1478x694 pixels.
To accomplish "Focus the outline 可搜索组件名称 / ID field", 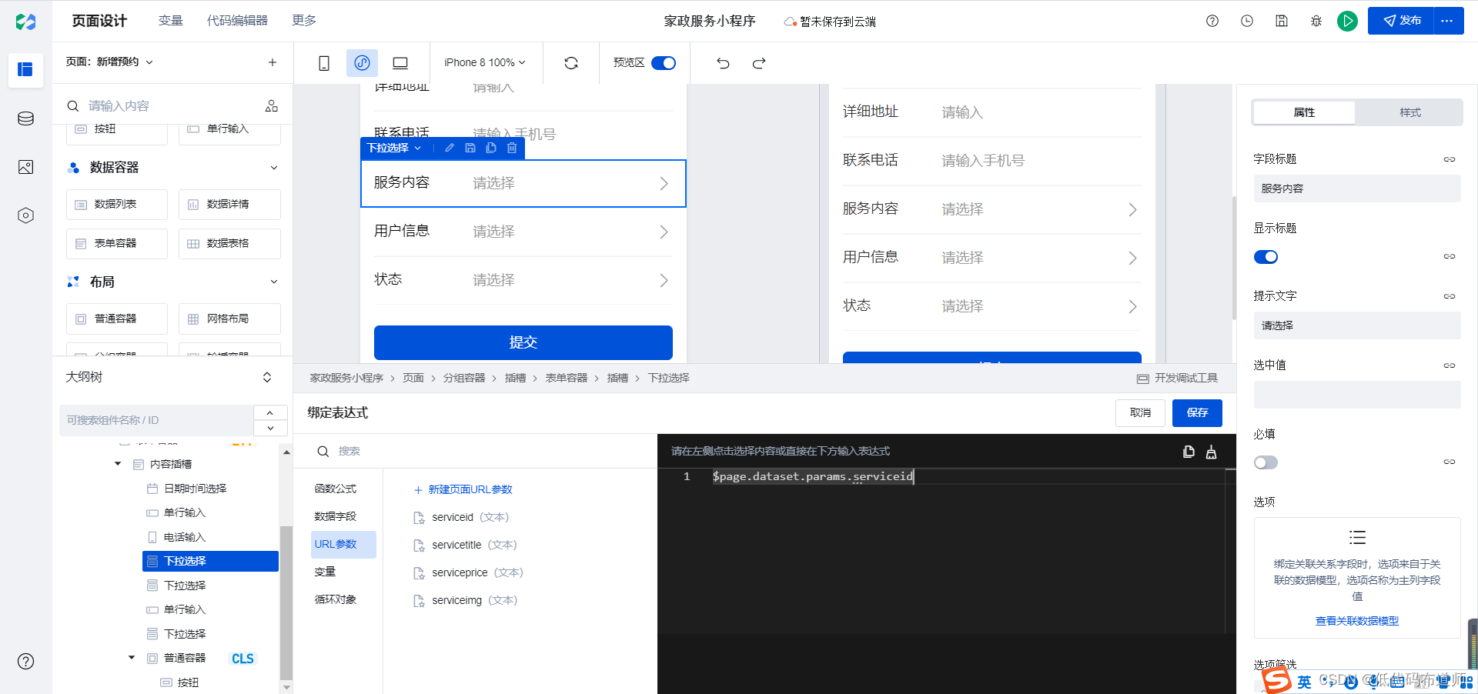I will tap(156, 420).
